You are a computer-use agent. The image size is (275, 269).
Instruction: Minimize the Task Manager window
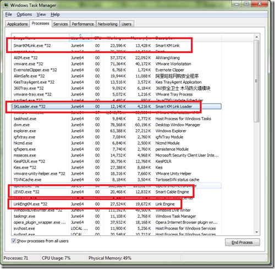(x=237, y=4)
